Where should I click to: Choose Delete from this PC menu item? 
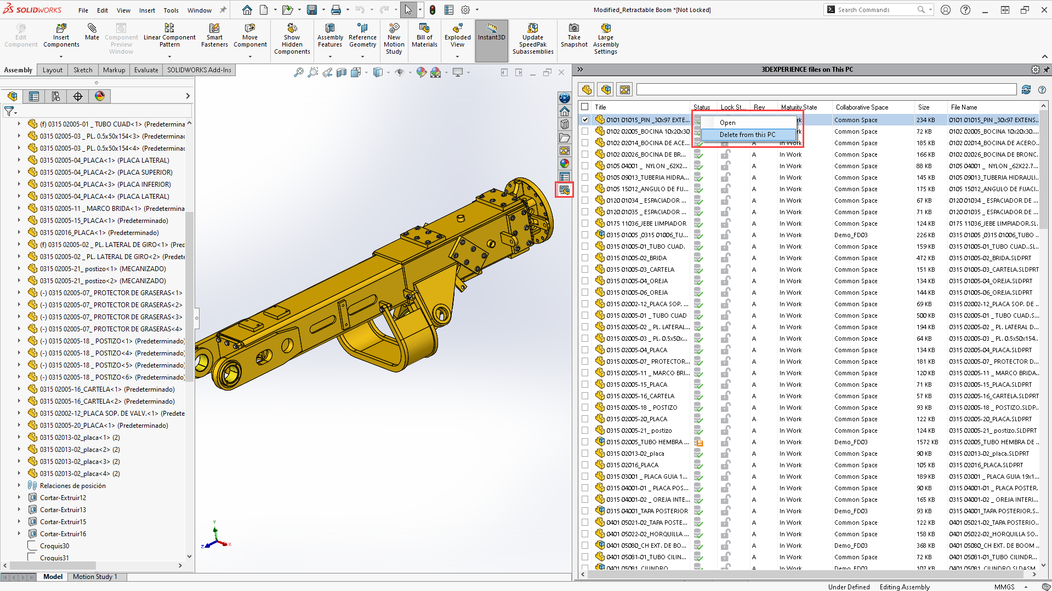pyautogui.click(x=747, y=135)
